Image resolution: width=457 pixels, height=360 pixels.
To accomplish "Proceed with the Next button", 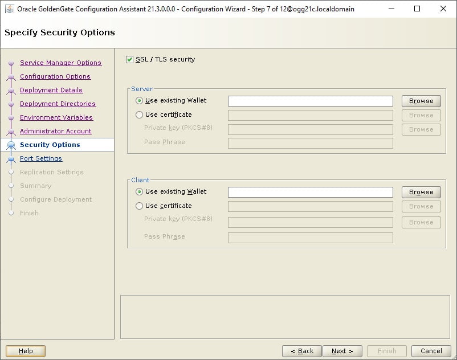I will [342, 351].
